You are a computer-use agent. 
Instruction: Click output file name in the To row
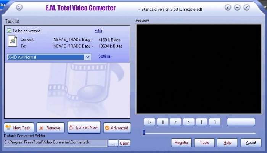click(x=73, y=46)
